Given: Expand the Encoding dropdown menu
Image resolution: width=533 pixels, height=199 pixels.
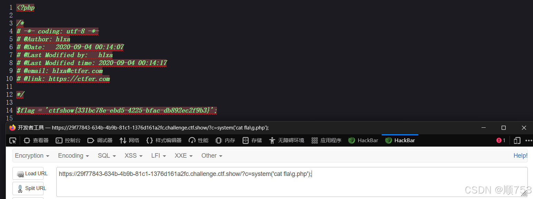Looking at the screenshot, I should point(74,156).
